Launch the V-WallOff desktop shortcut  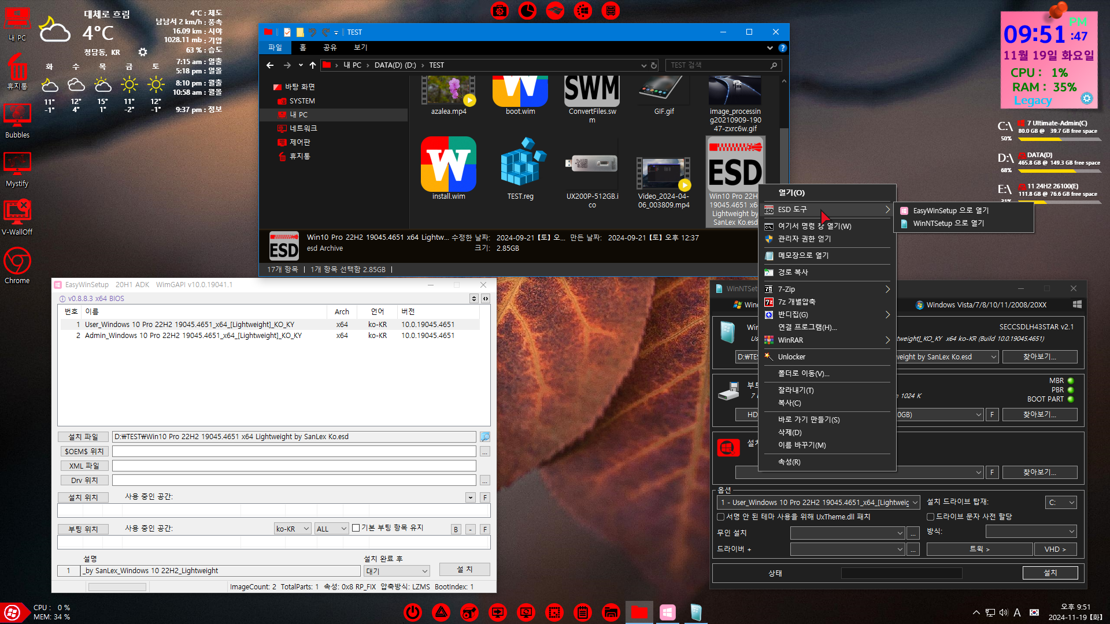[x=17, y=218]
